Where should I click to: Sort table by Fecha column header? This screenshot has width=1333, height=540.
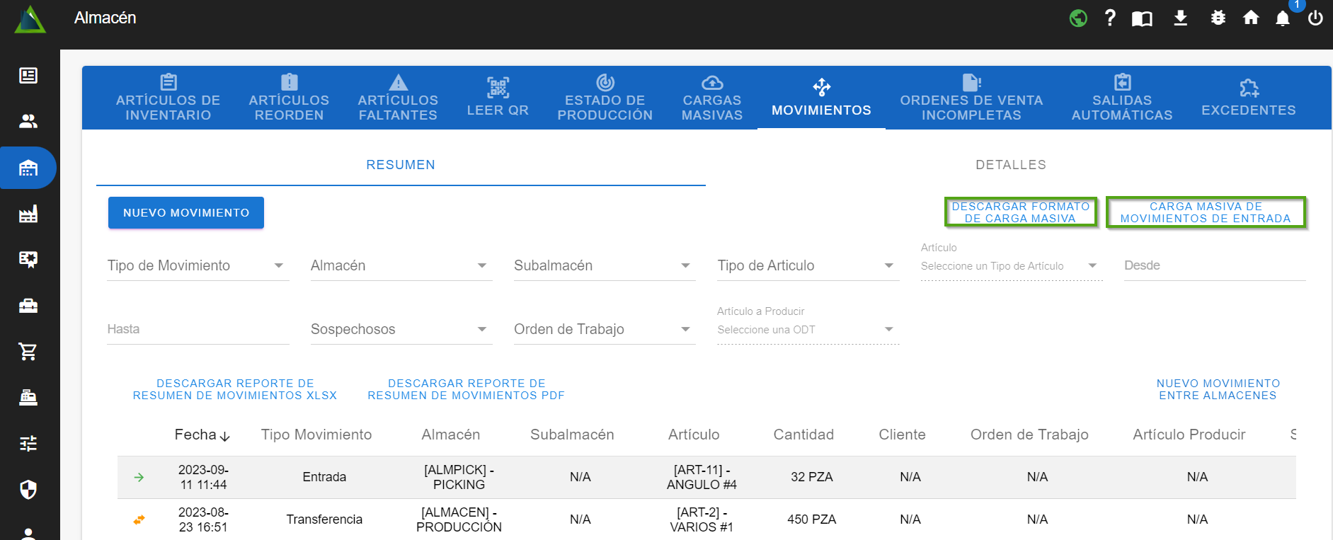click(x=202, y=435)
